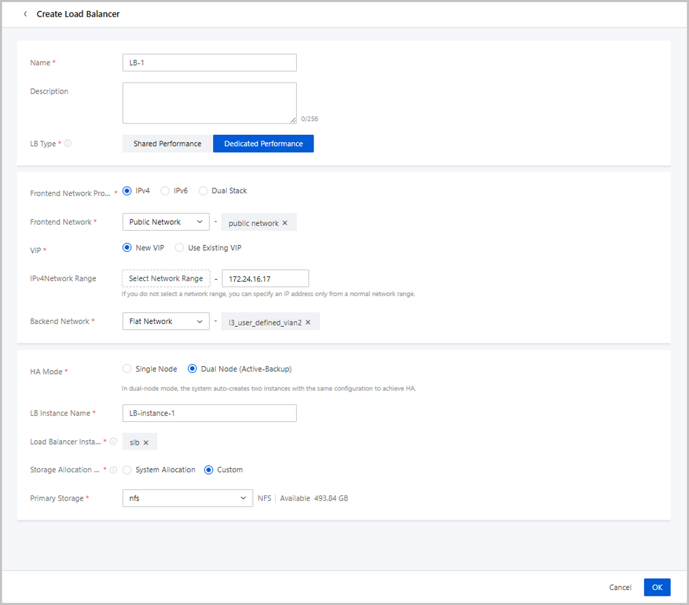Image resolution: width=689 pixels, height=605 pixels.
Task: Select Dedicated Performance LB type
Action: (263, 144)
